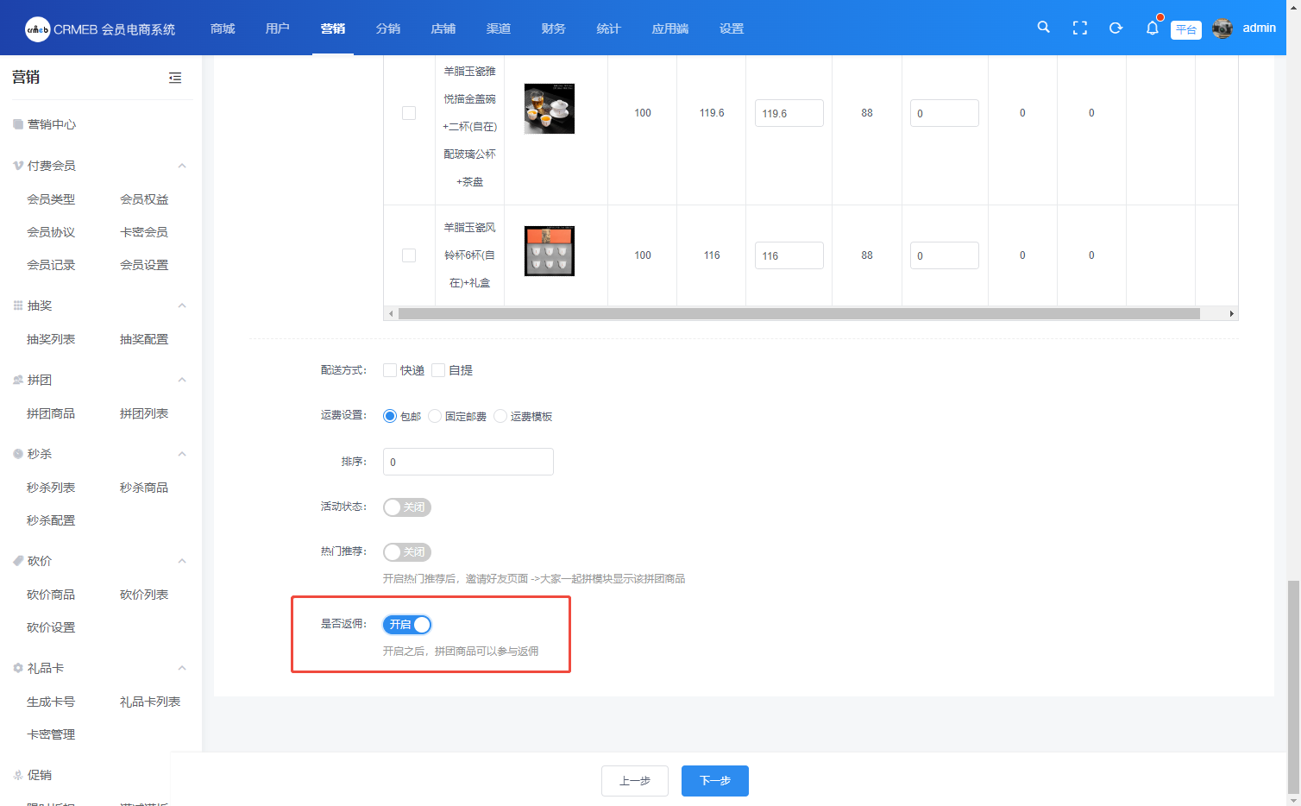Open the 店铺 top menu
The image size is (1301, 806).
coord(443,28)
